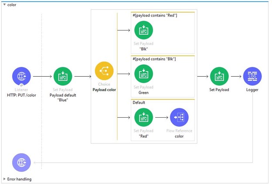Select the Set Payload Green component
Screen dimensions: 272x184
[143, 73]
